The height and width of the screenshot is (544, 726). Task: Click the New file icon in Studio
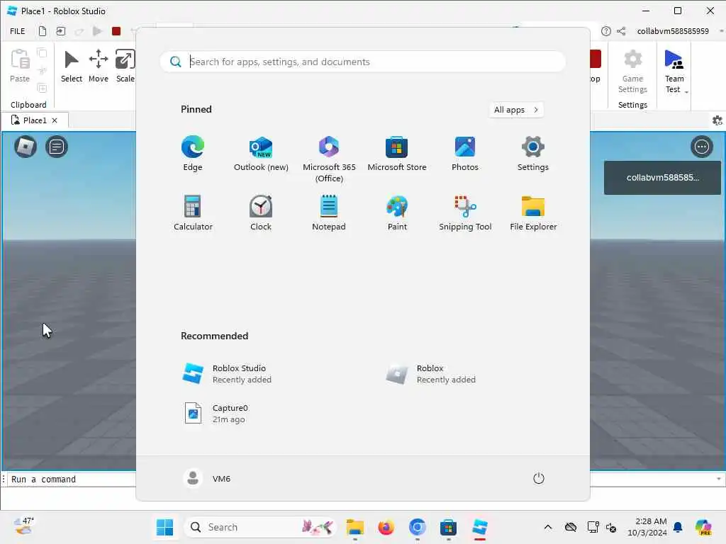[42, 31]
